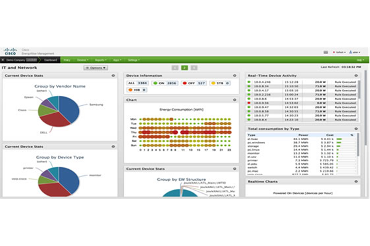The height and width of the screenshot is (246, 370).
Task: Filter devices by STB status
Action: (220, 83)
